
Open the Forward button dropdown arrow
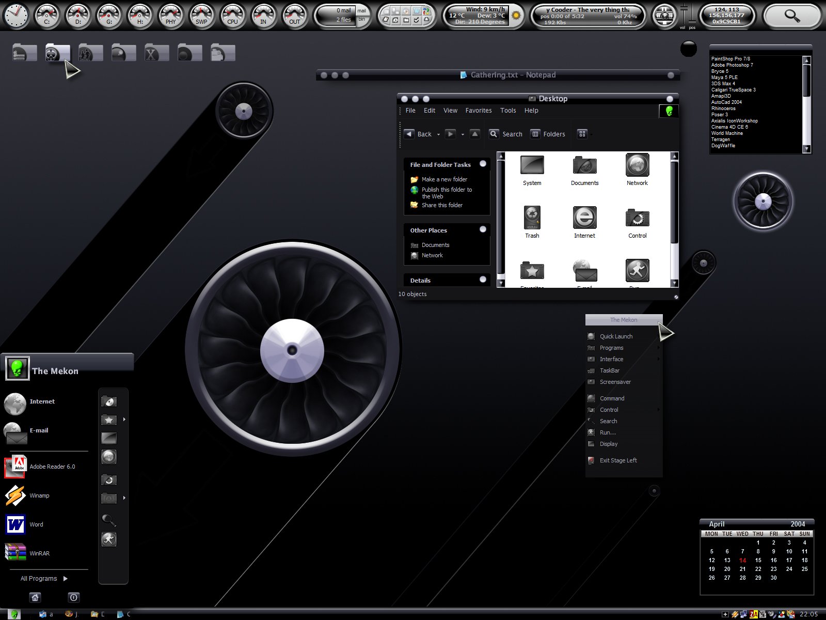(463, 134)
